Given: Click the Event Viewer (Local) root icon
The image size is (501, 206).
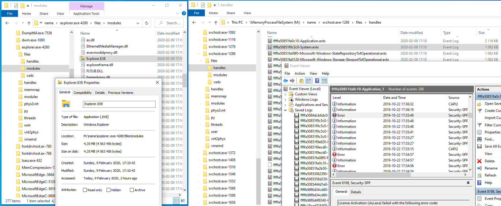Looking at the screenshot, I should (x=286, y=89).
